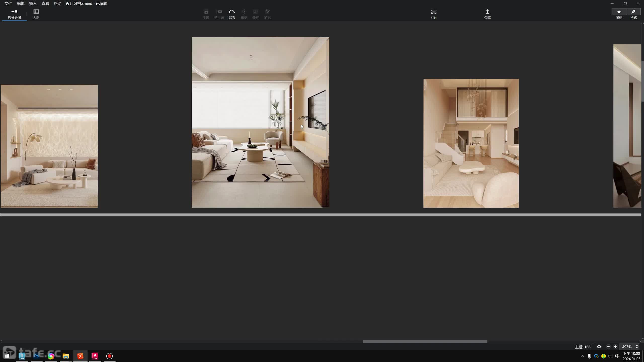Open the 分享 share options
This screenshot has width=644, height=362.
click(487, 14)
